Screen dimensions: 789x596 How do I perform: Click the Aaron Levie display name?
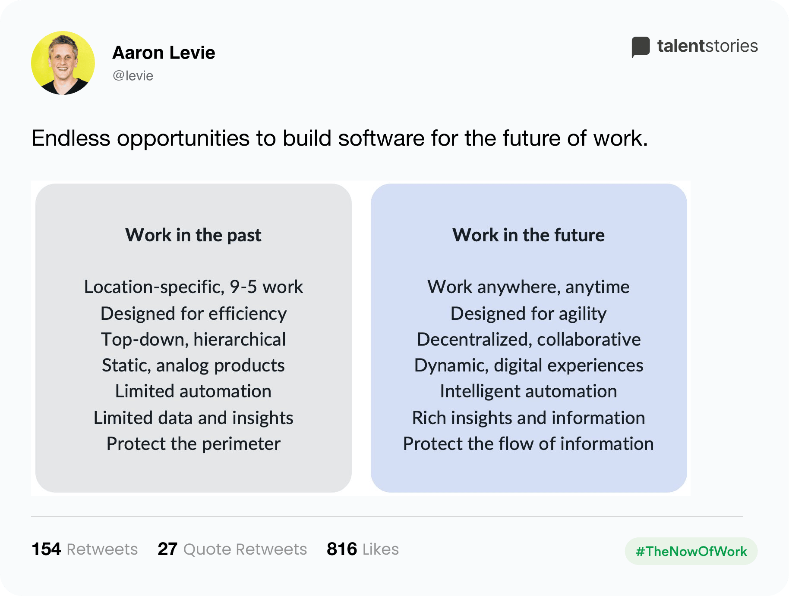coord(164,53)
